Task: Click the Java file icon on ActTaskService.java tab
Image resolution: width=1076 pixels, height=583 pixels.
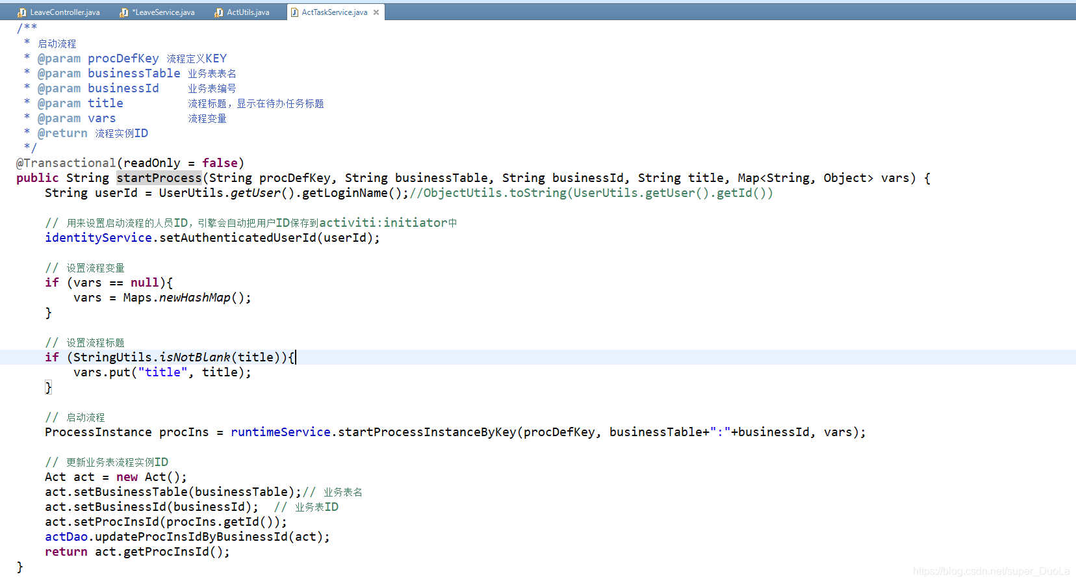Action: (294, 12)
